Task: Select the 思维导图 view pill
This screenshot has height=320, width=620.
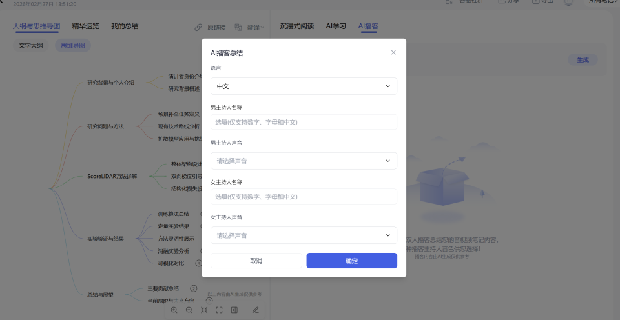Action: point(73,45)
